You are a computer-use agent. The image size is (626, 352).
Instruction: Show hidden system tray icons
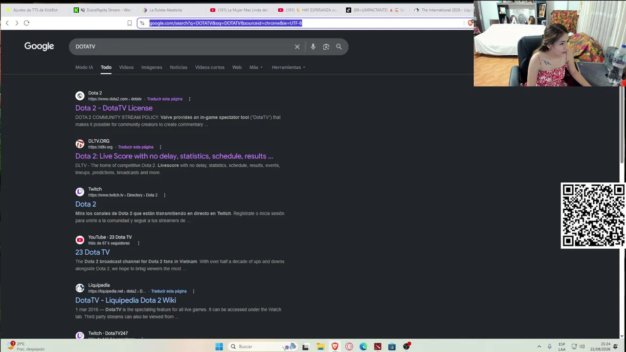(539, 347)
